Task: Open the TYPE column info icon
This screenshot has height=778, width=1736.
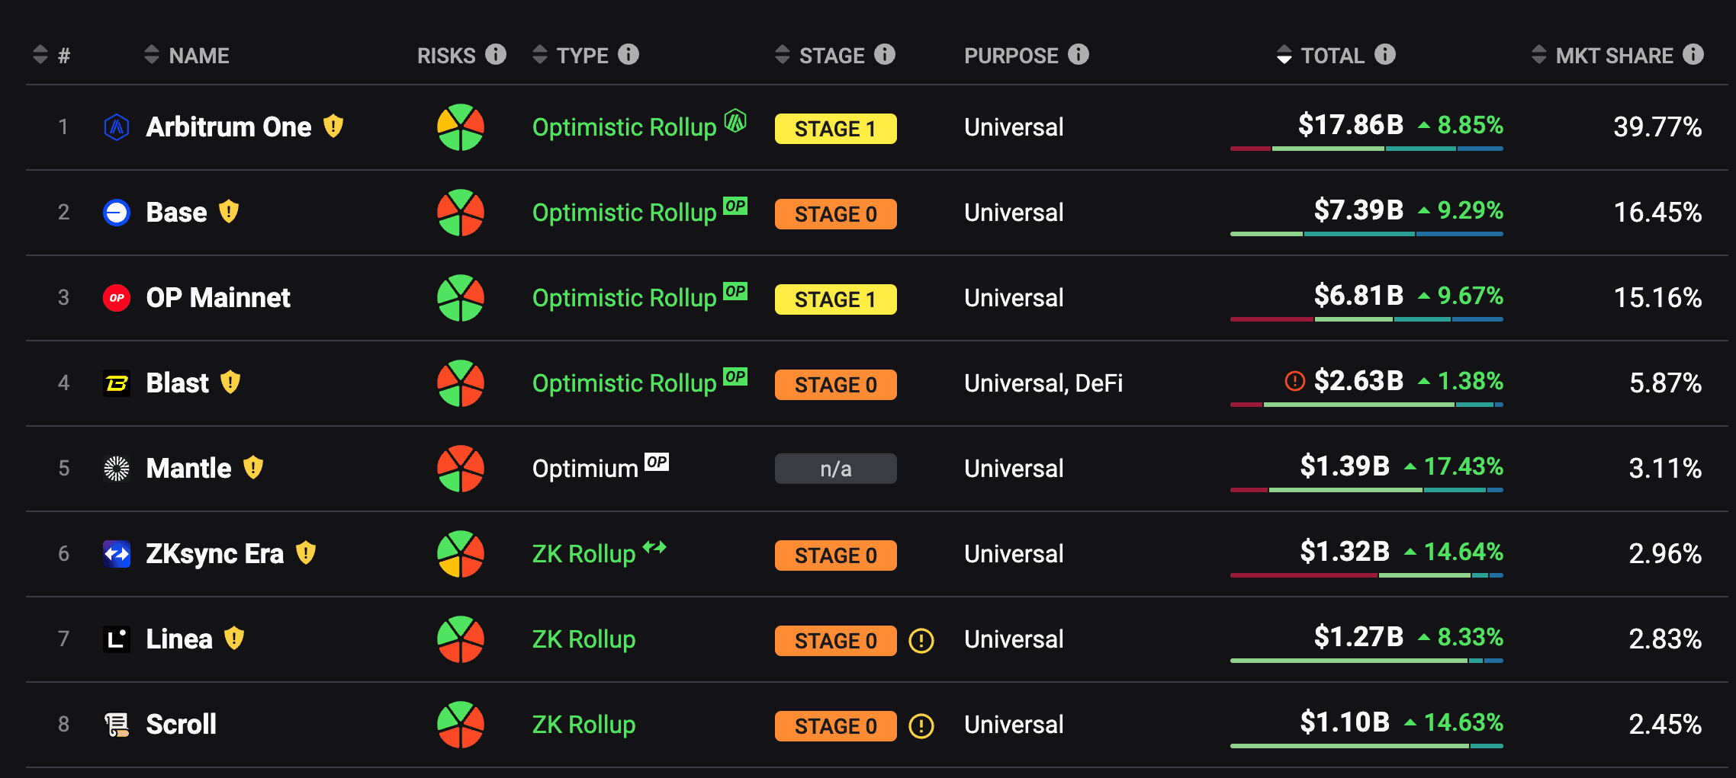Action: point(628,54)
